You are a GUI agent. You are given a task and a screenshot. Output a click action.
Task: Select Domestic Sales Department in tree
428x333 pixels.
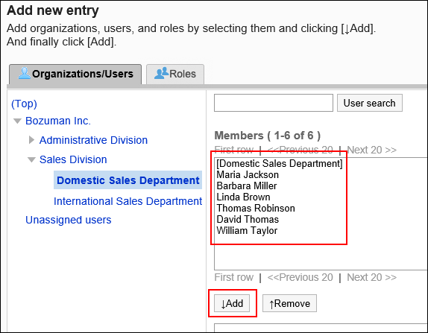coord(128,180)
